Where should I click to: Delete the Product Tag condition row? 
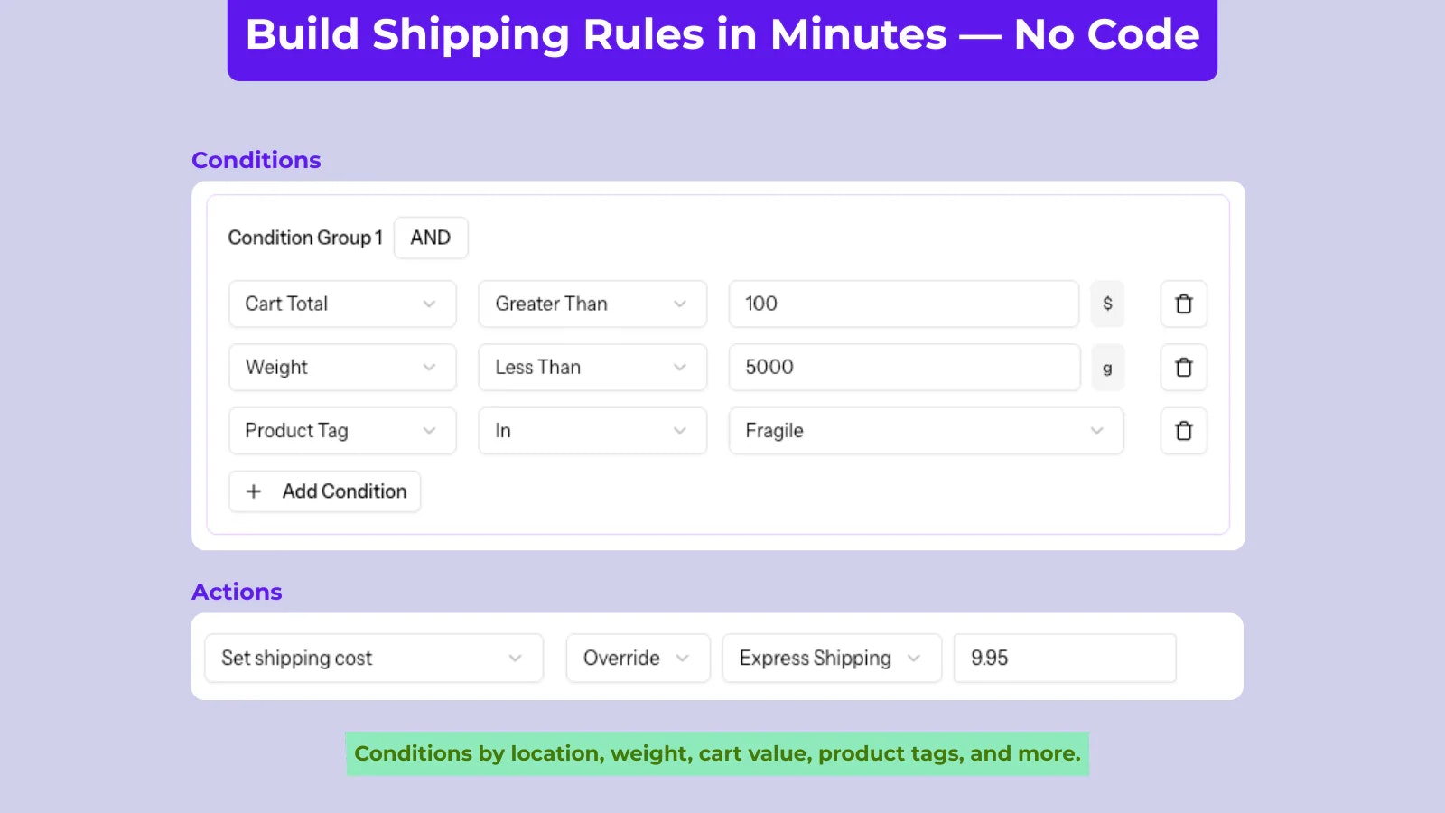(x=1183, y=431)
